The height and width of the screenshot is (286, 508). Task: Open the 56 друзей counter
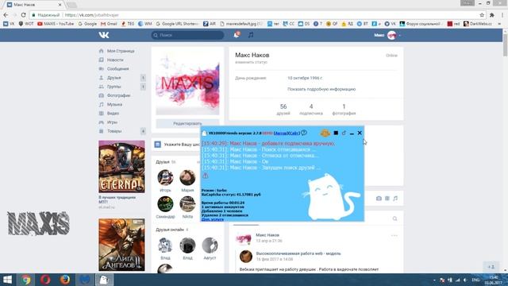pos(283,110)
